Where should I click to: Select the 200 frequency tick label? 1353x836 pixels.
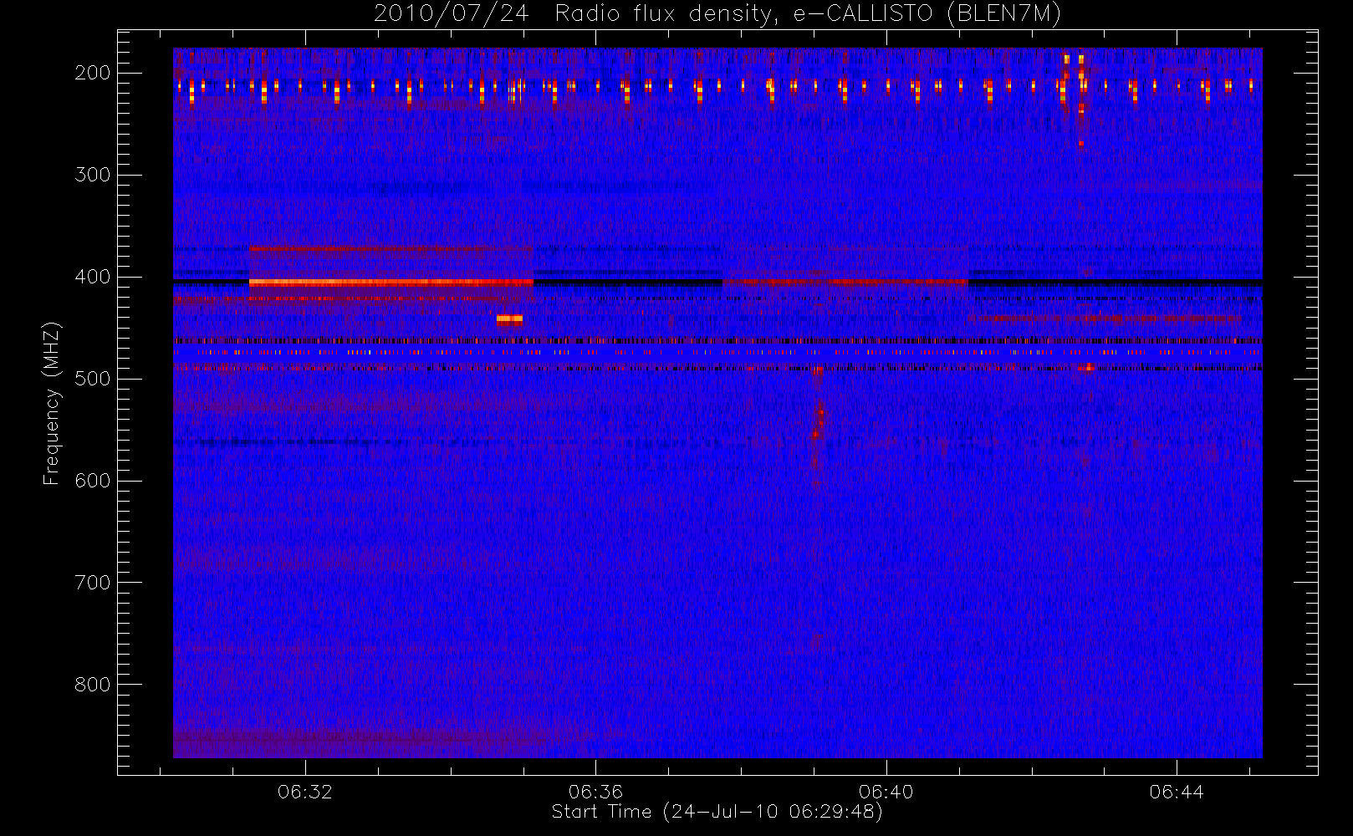click(92, 73)
